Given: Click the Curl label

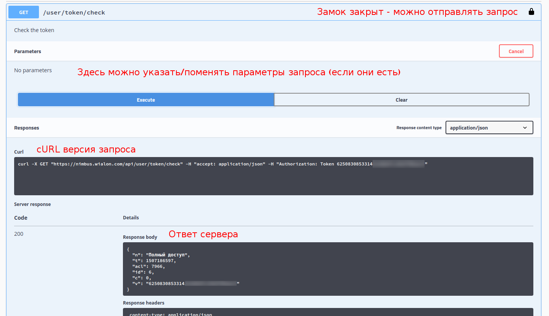Looking at the screenshot, I should (19, 152).
